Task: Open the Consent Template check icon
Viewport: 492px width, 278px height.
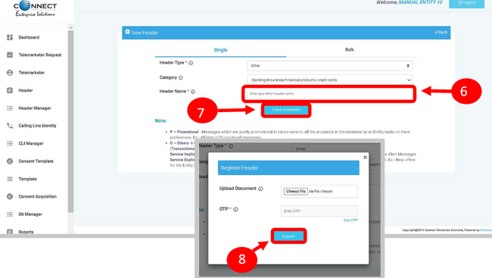Action: (x=10, y=161)
